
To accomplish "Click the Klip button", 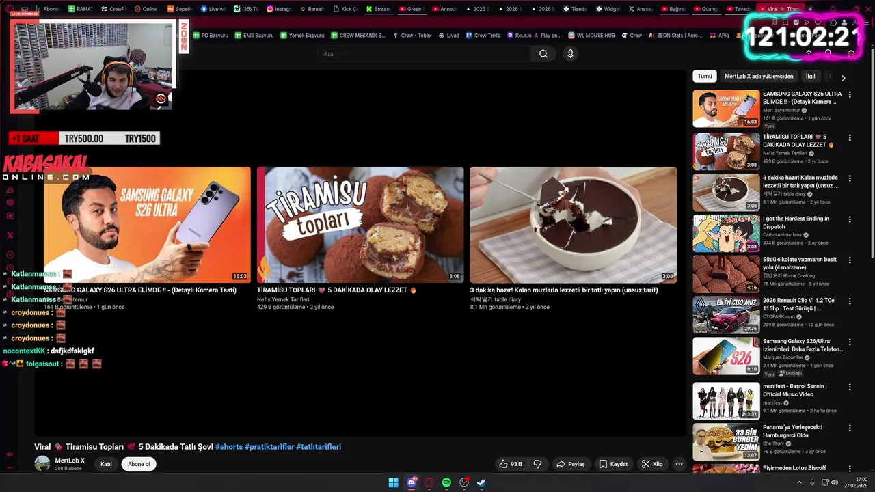I will (x=652, y=464).
